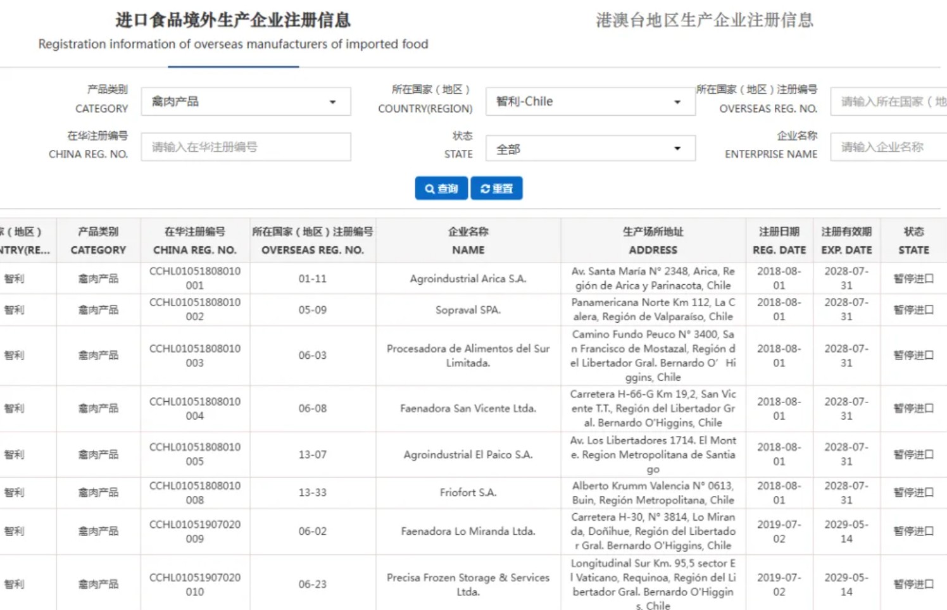Click the Sopraval SPA company name
The height and width of the screenshot is (610, 947).
coord(468,310)
